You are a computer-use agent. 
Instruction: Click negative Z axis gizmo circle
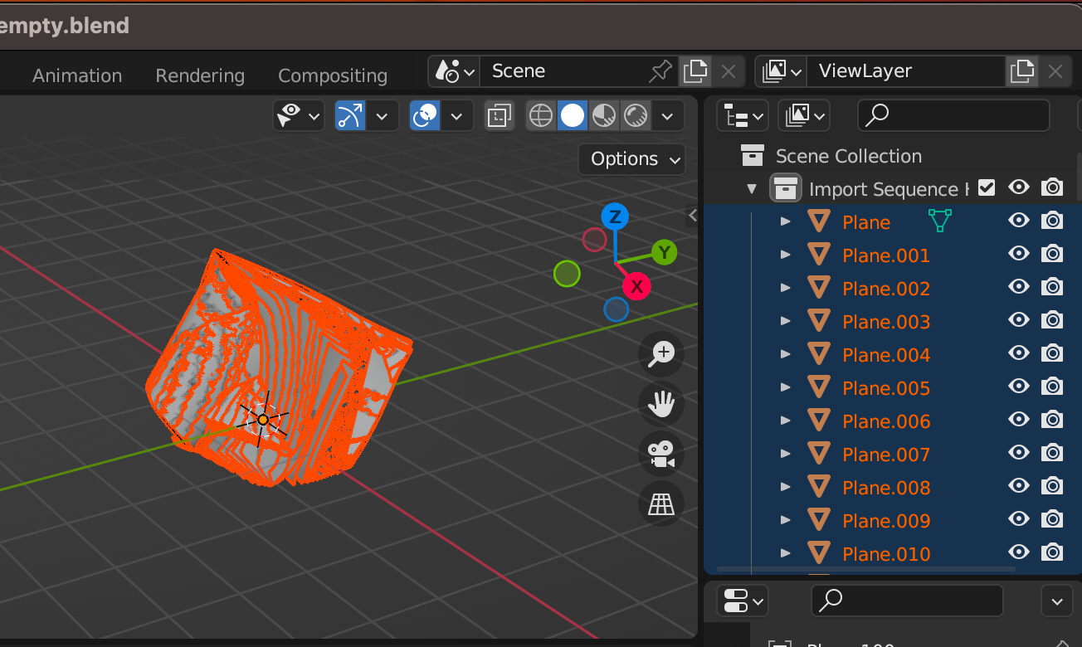point(616,309)
